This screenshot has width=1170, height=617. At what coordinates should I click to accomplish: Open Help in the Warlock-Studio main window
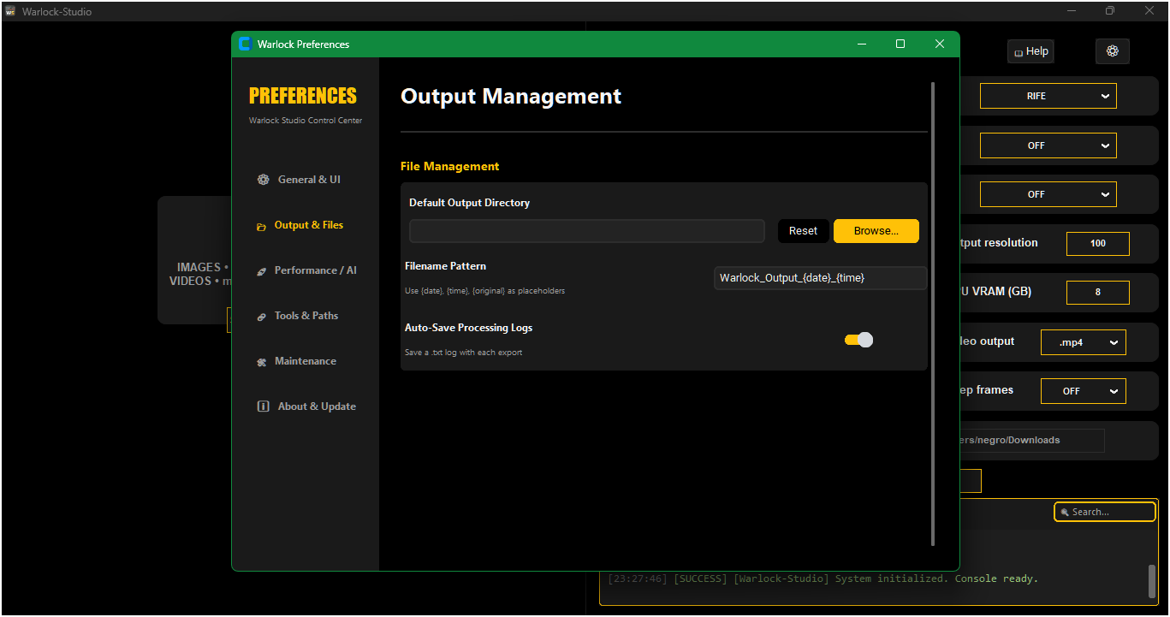[1030, 51]
